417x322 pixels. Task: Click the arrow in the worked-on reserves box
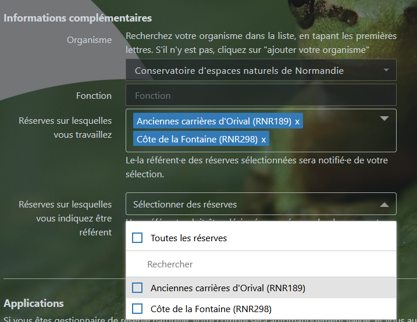[384, 119]
